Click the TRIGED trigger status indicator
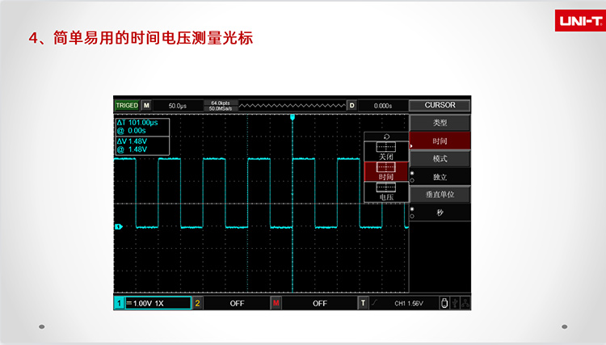Viewport: 606px width, 345px height. (127, 105)
